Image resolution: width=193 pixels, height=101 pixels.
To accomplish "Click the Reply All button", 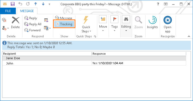I will point(33,24).
